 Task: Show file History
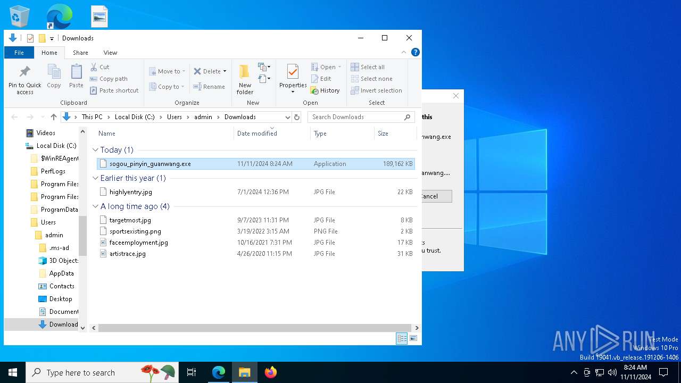pyautogui.click(x=325, y=90)
